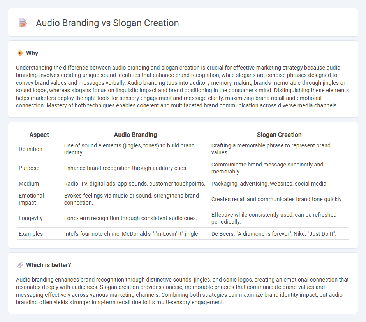Click the Longevity row label

[31, 218]
